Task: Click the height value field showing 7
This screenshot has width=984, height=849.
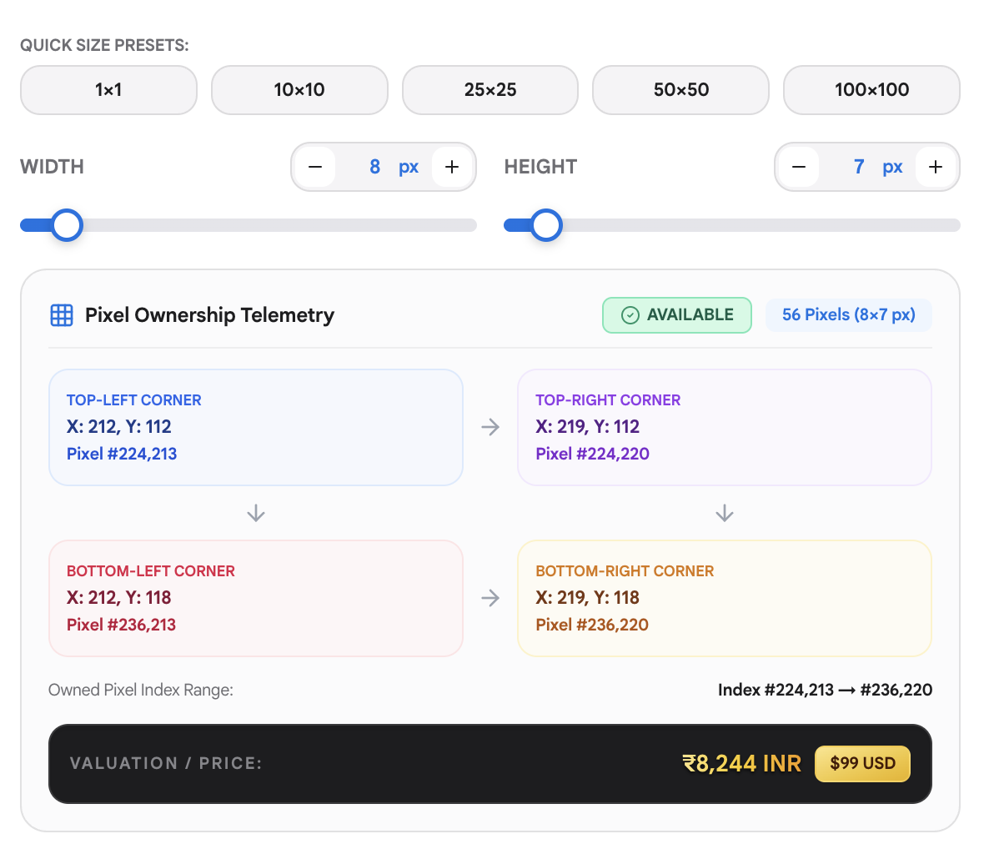Action: coord(858,167)
